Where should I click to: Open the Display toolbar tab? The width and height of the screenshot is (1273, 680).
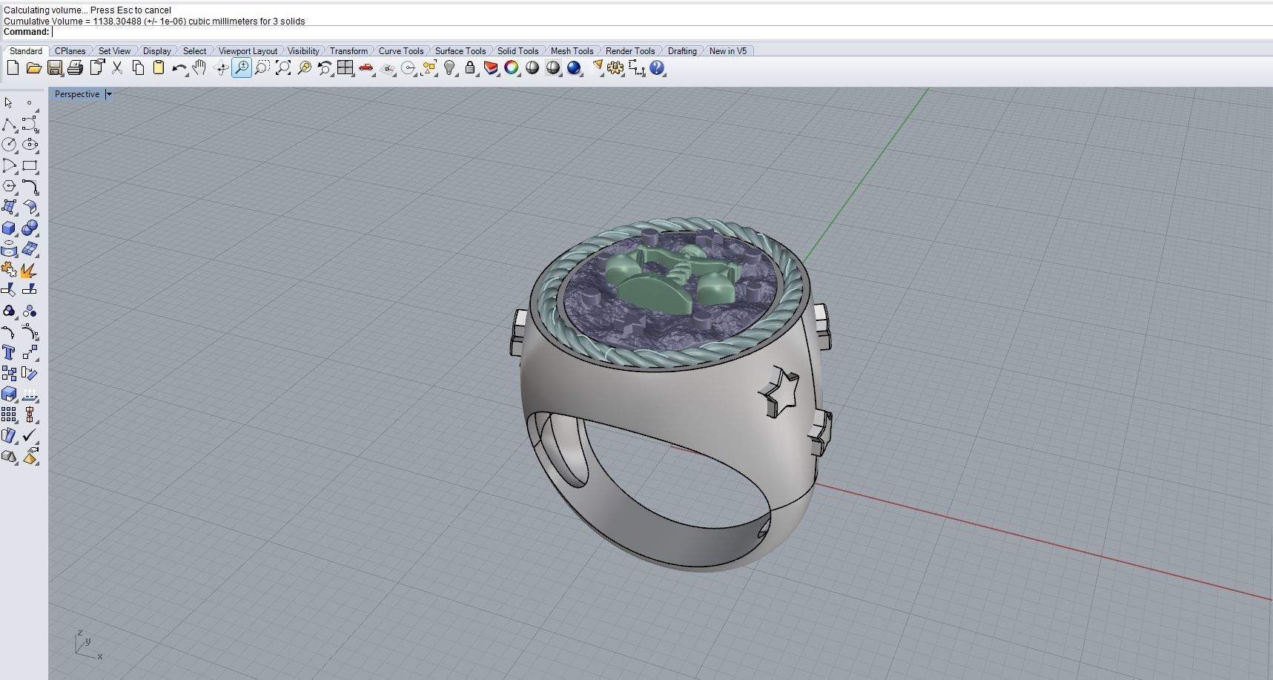(156, 51)
